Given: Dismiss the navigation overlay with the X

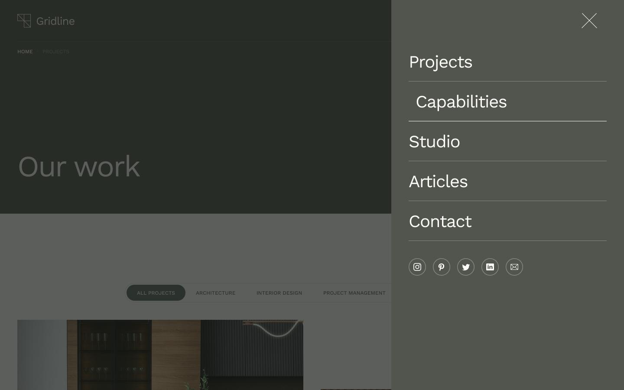Looking at the screenshot, I should click(589, 20).
